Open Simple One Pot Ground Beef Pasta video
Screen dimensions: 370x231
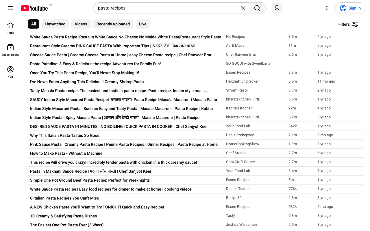click(x=90, y=180)
